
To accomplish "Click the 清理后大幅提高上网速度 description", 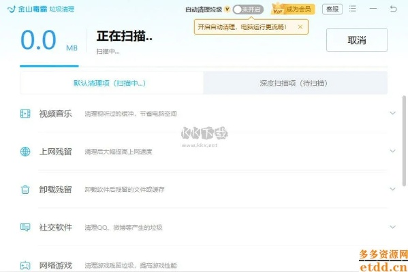I will coord(119,152).
